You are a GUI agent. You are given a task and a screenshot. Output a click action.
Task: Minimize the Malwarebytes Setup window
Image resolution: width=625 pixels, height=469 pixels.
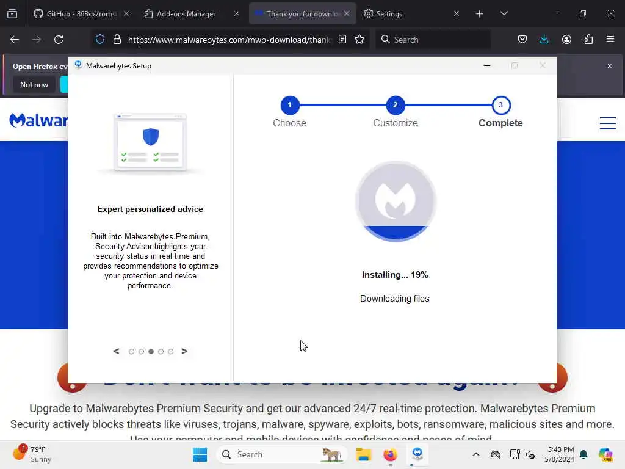click(x=486, y=65)
